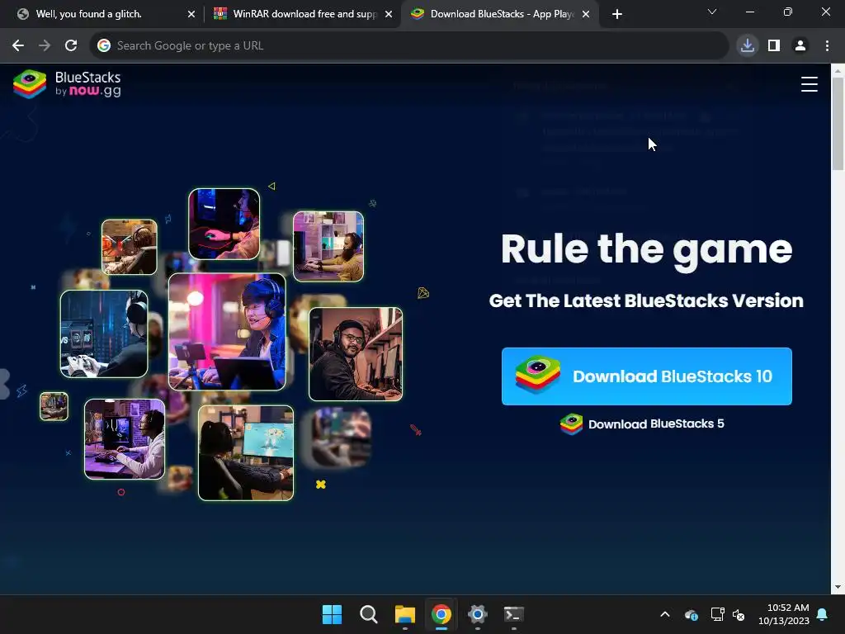The width and height of the screenshot is (845, 634).
Task: Click the gamer holding controller photo
Action: click(x=104, y=334)
